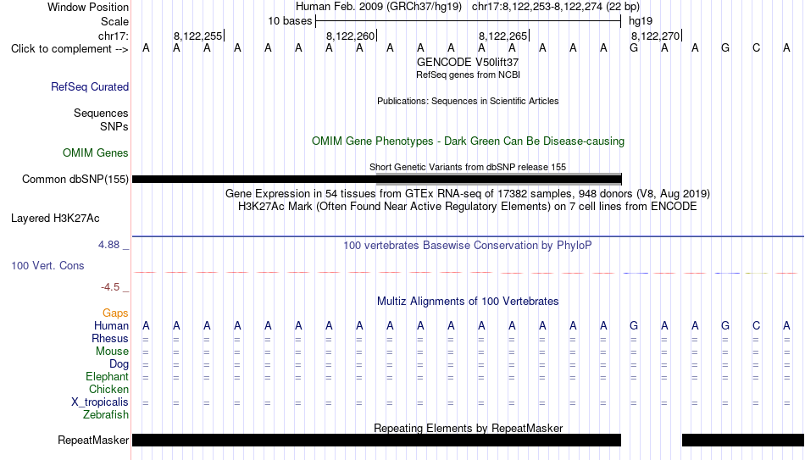Image resolution: width=805 pixels, height=460 pixels.
Task: Click the G base in the top sequence row below hg19
Action: click(634, 48)
